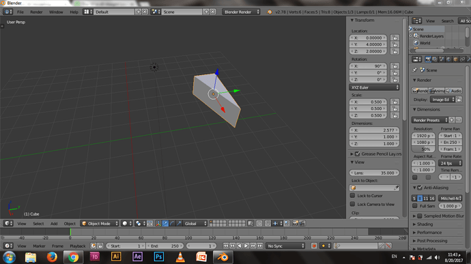471x264 pixels.
Task: Select anti-aliasing sample count 5
Action: click(x=414, y=199)
